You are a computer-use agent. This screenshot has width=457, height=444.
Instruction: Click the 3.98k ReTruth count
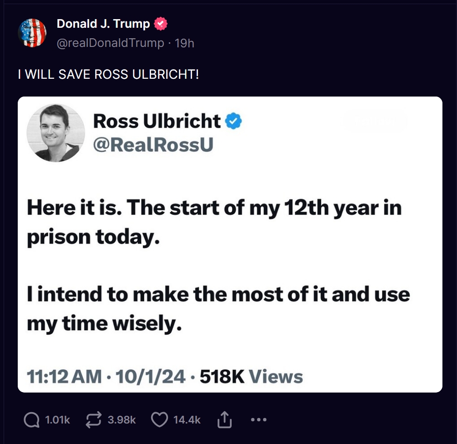(x=122, y=420)
